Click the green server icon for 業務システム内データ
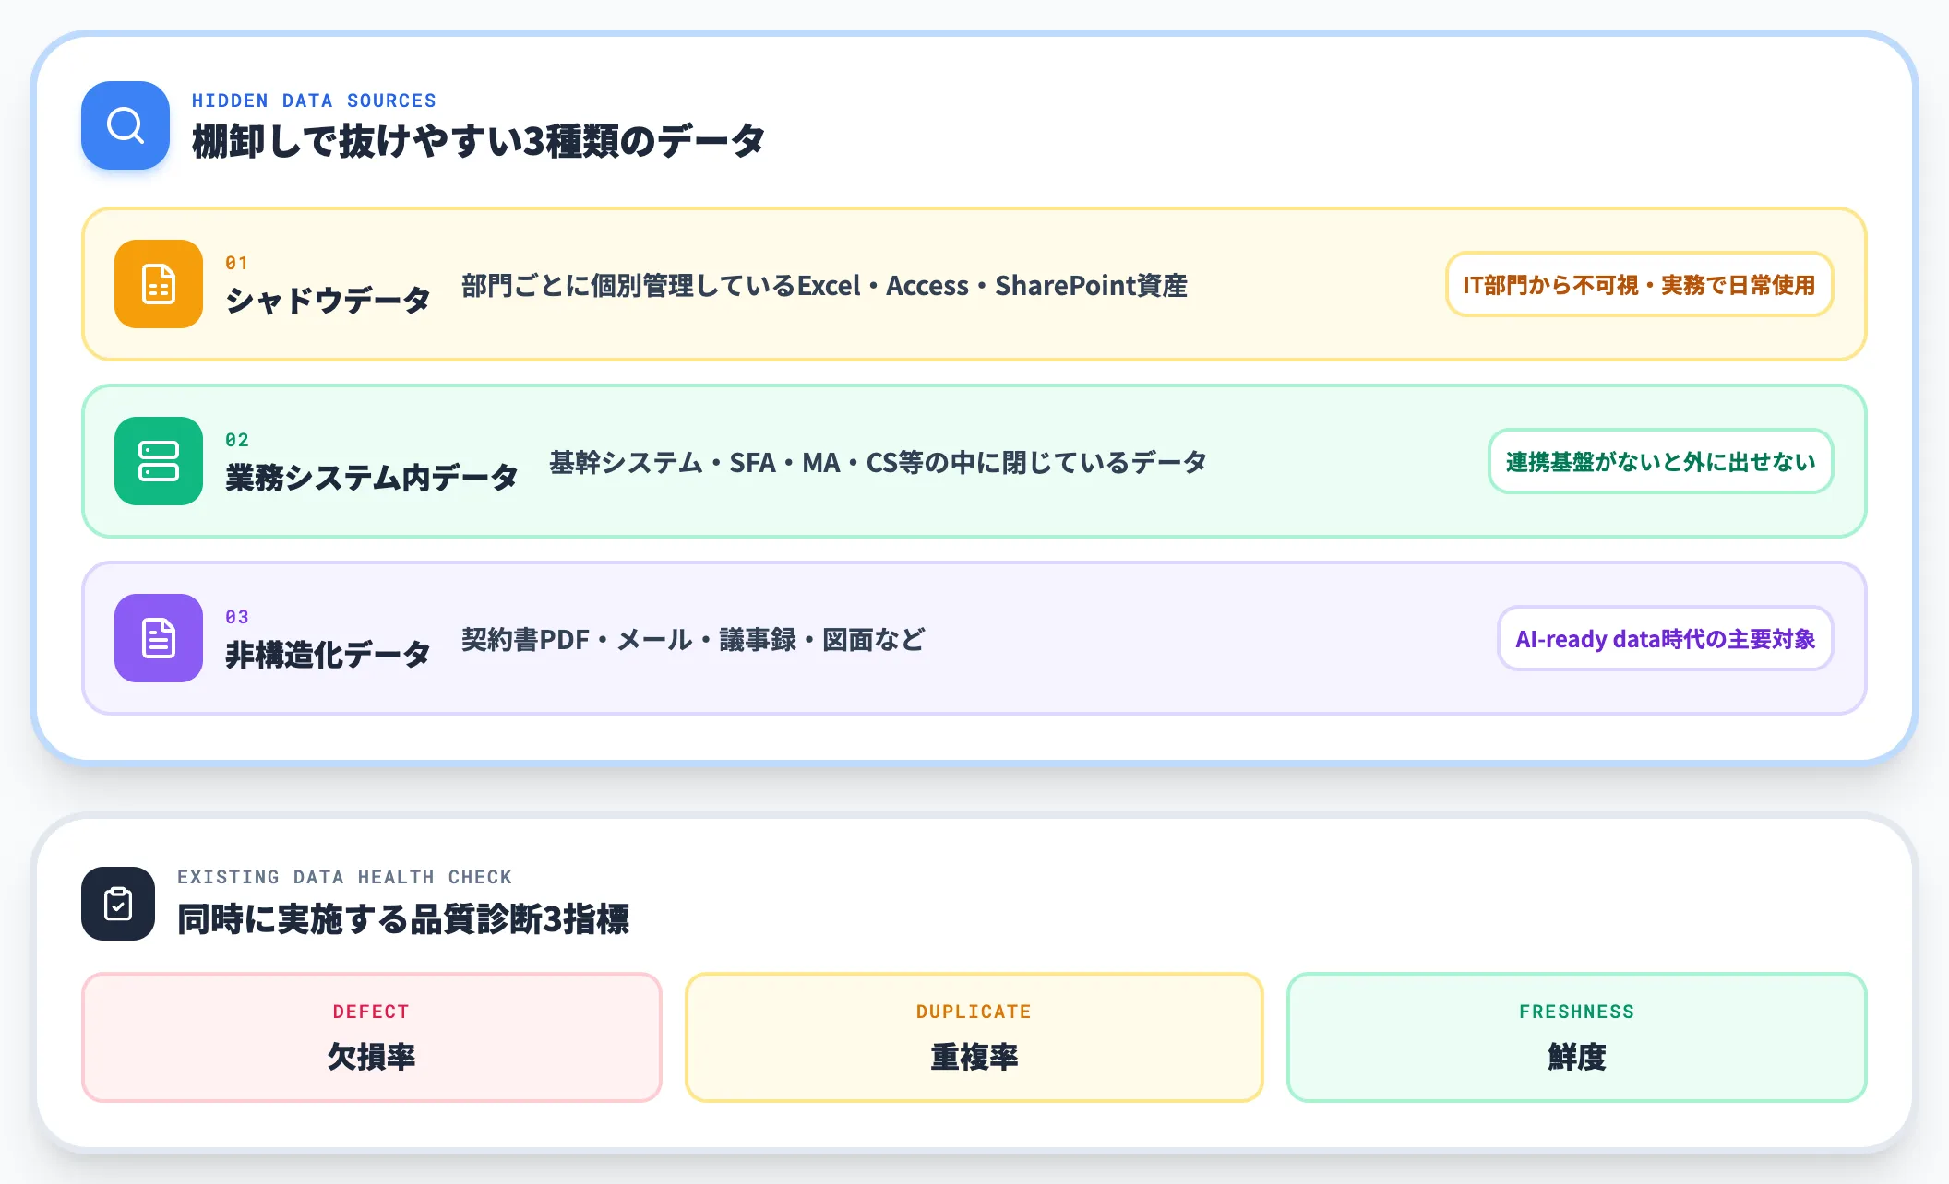Image resolution: width=1949 pixels, height=1184 pixels. [x=159, y=461]
